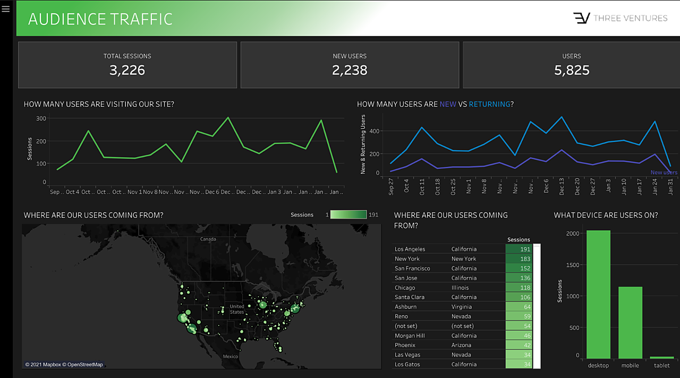Click the Sessions color gradient legend
This screenshot has width=680, height=378.
tap(348, 215)
